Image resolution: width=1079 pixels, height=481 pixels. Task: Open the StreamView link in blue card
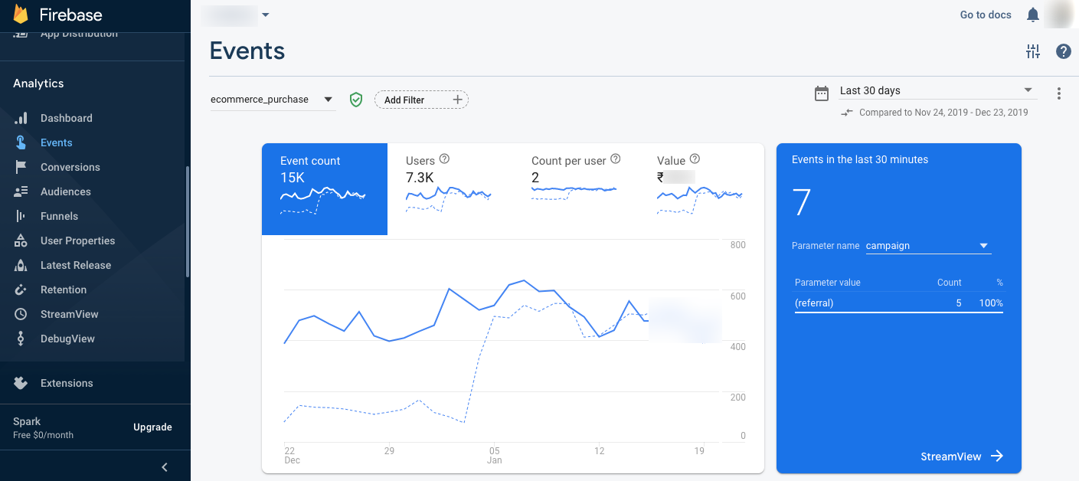click(961, 456)
